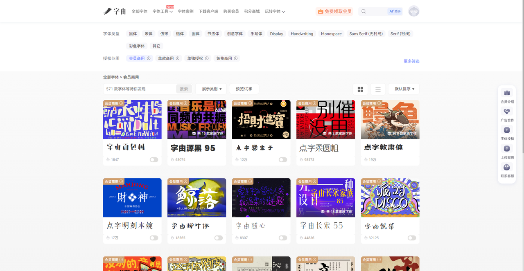Toggle the switch on 字由柳叶体 card
Viewport: 524px width, 271px height.
click(218, 238)
